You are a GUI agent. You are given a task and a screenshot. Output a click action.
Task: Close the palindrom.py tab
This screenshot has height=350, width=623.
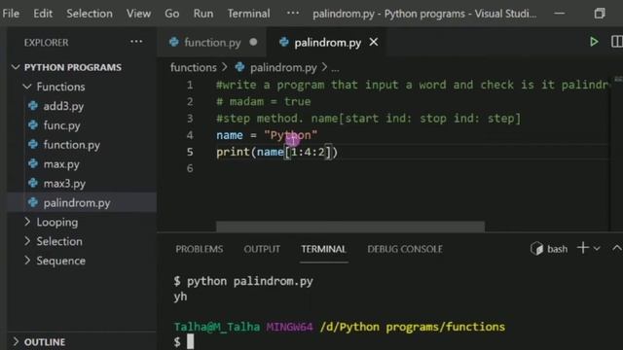(x=374, y=42)
